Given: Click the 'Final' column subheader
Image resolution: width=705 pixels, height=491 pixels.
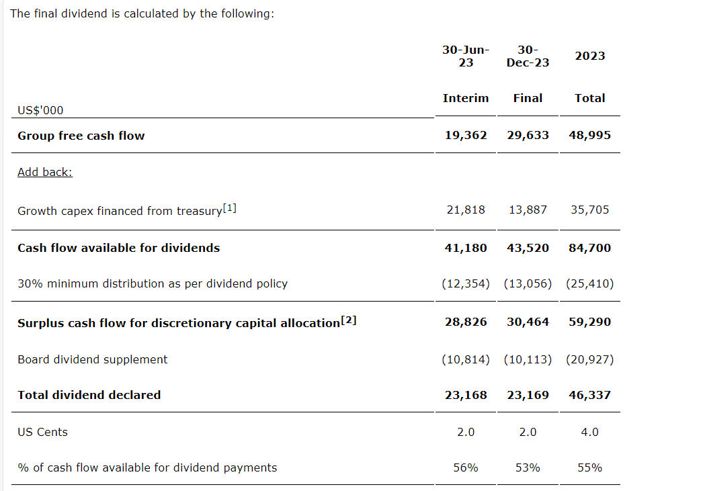Looking at the screenshot, I should pos(528,98).
